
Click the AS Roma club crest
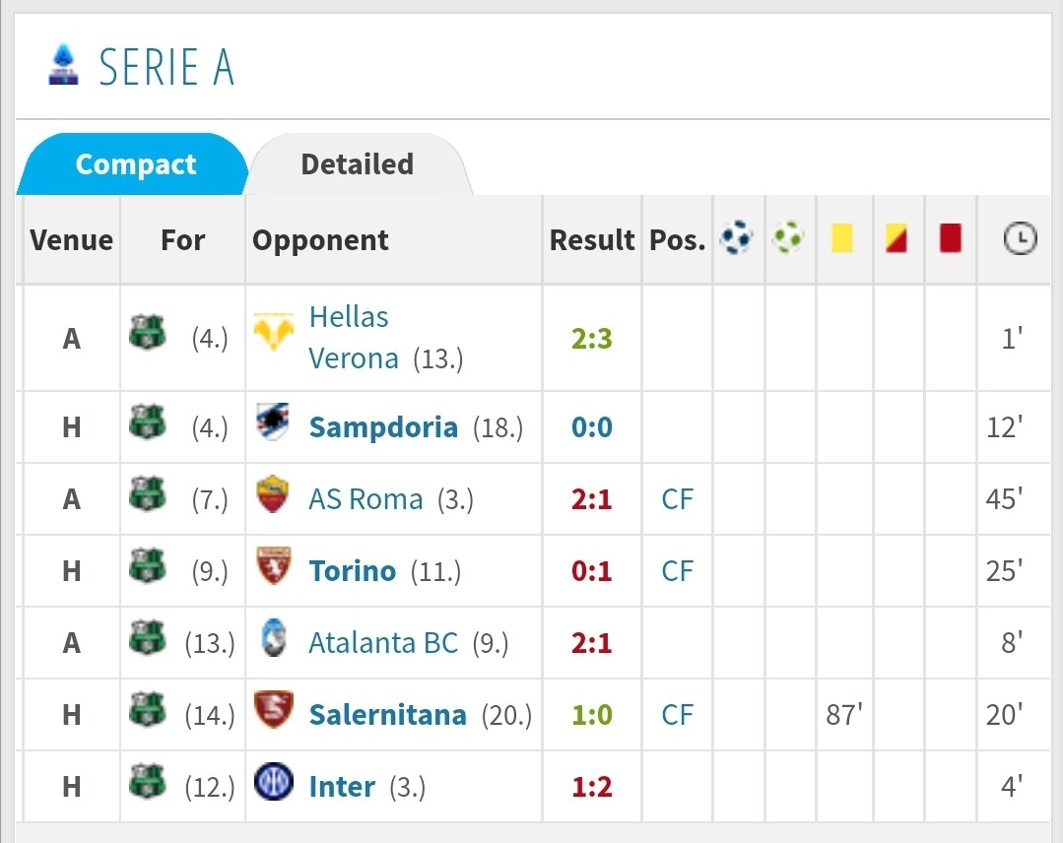[x=273, y=493]
